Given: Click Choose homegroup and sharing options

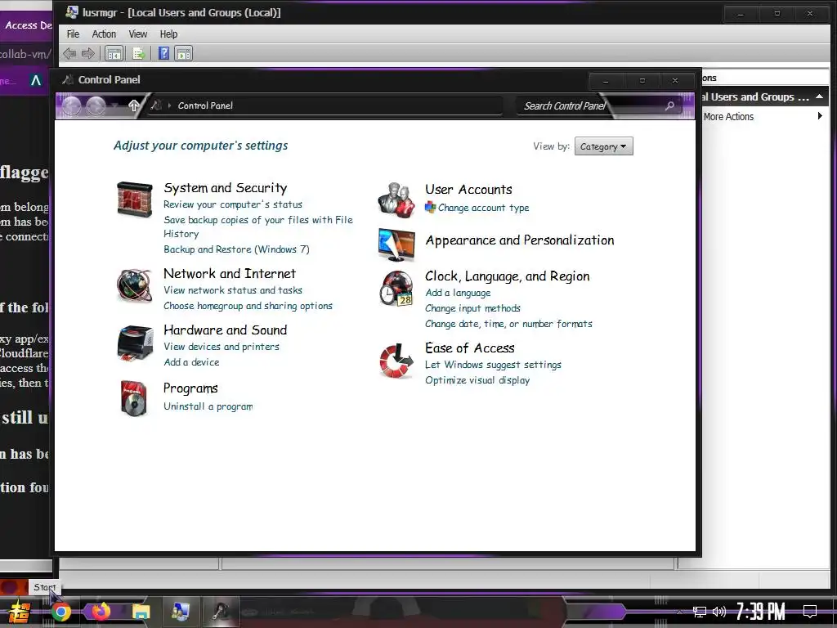Looking at the screenshot, I should [x=248, y=306].
